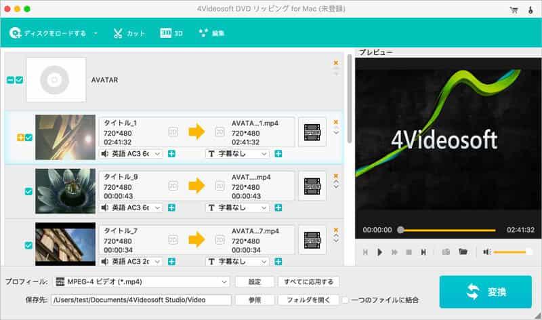Image resolution: width=542 pixels, height=320 pixels.
Task: Enable merge into one file checkbox
Action: 345,300
